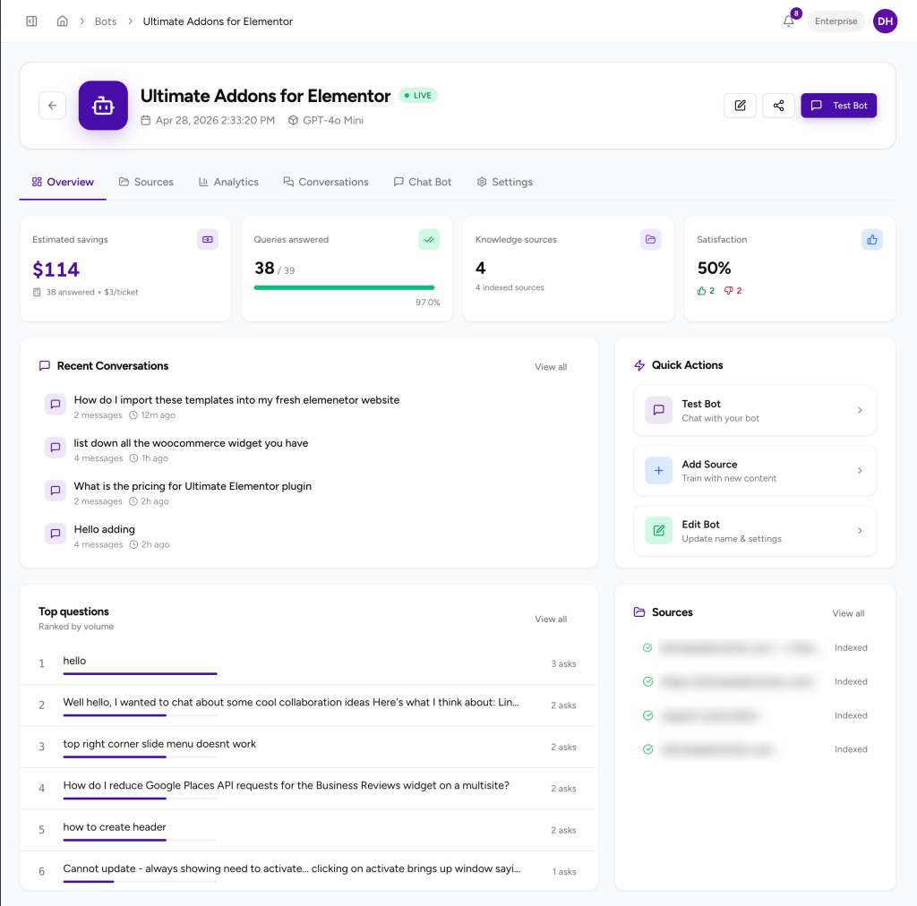Click the $114 savings value
This screenshot has width=917, height=906.
56,269
